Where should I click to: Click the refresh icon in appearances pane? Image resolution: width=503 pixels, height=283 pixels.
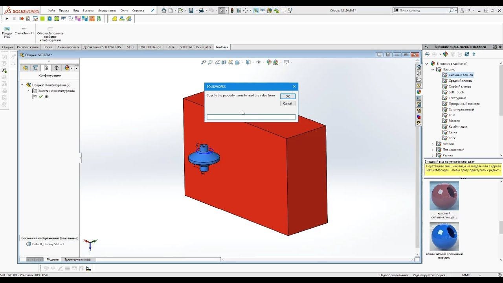(x=467, y=54)
